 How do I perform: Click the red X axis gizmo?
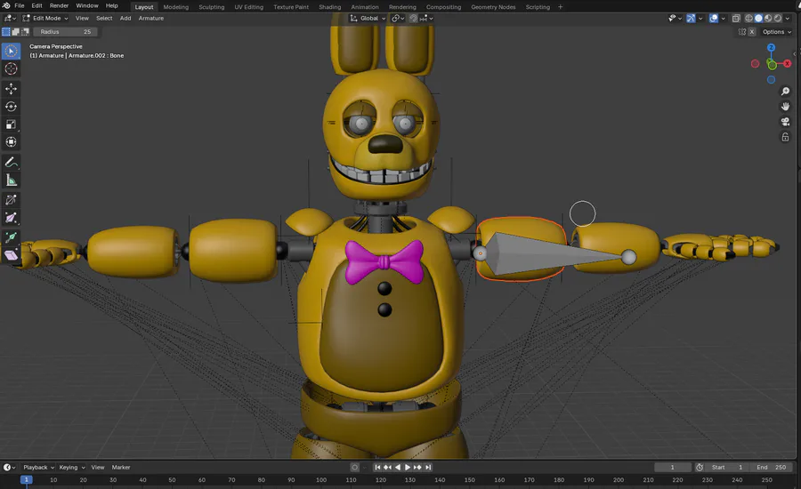[x=788, y=63]
